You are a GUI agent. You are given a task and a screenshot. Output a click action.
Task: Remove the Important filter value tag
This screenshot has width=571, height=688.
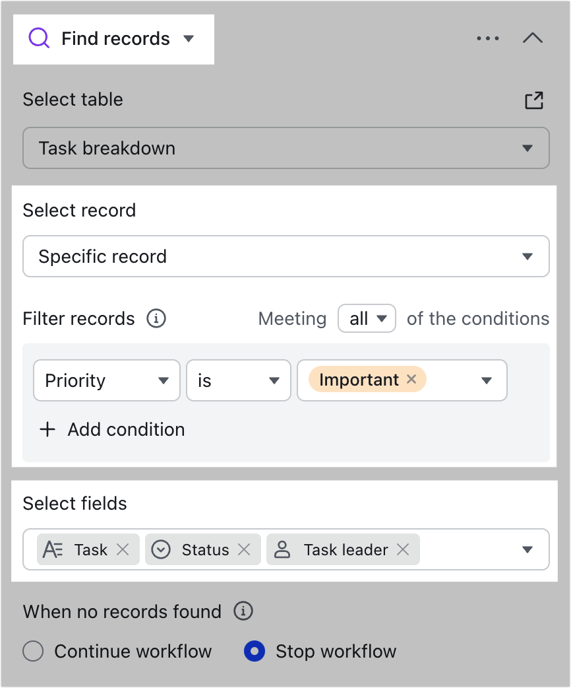click(411, 379)
